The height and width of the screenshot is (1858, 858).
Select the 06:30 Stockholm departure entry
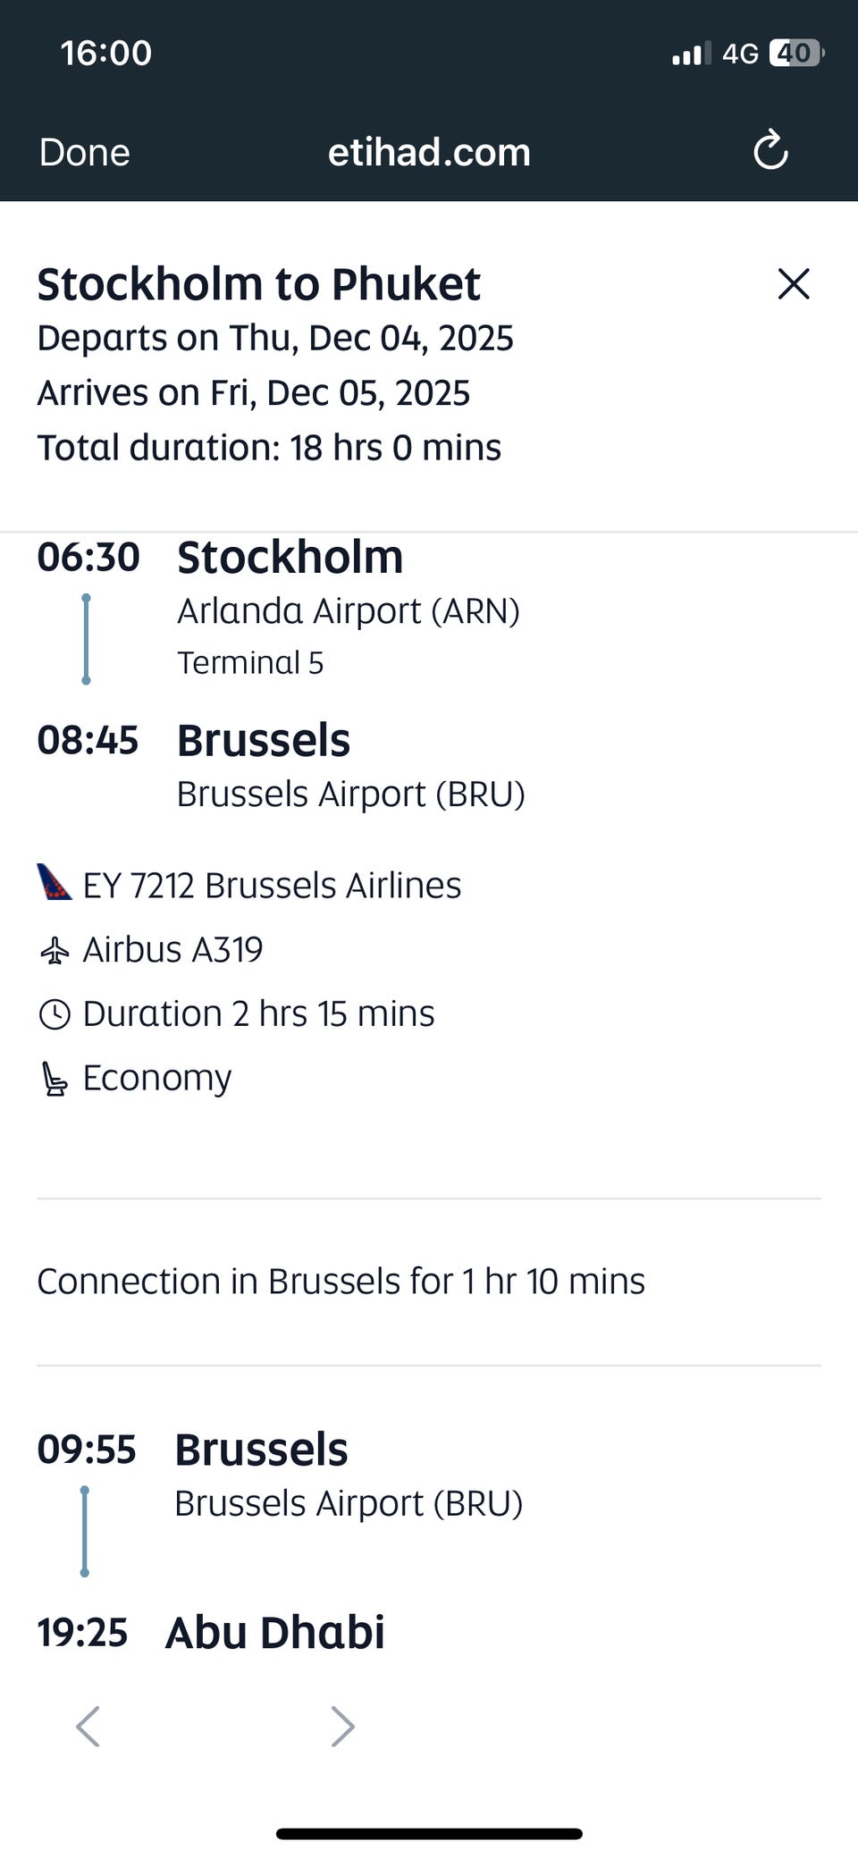pyautogui.click(x=290, y=558)
